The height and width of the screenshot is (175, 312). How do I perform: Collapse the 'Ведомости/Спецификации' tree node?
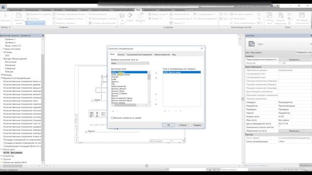[2, 78]
